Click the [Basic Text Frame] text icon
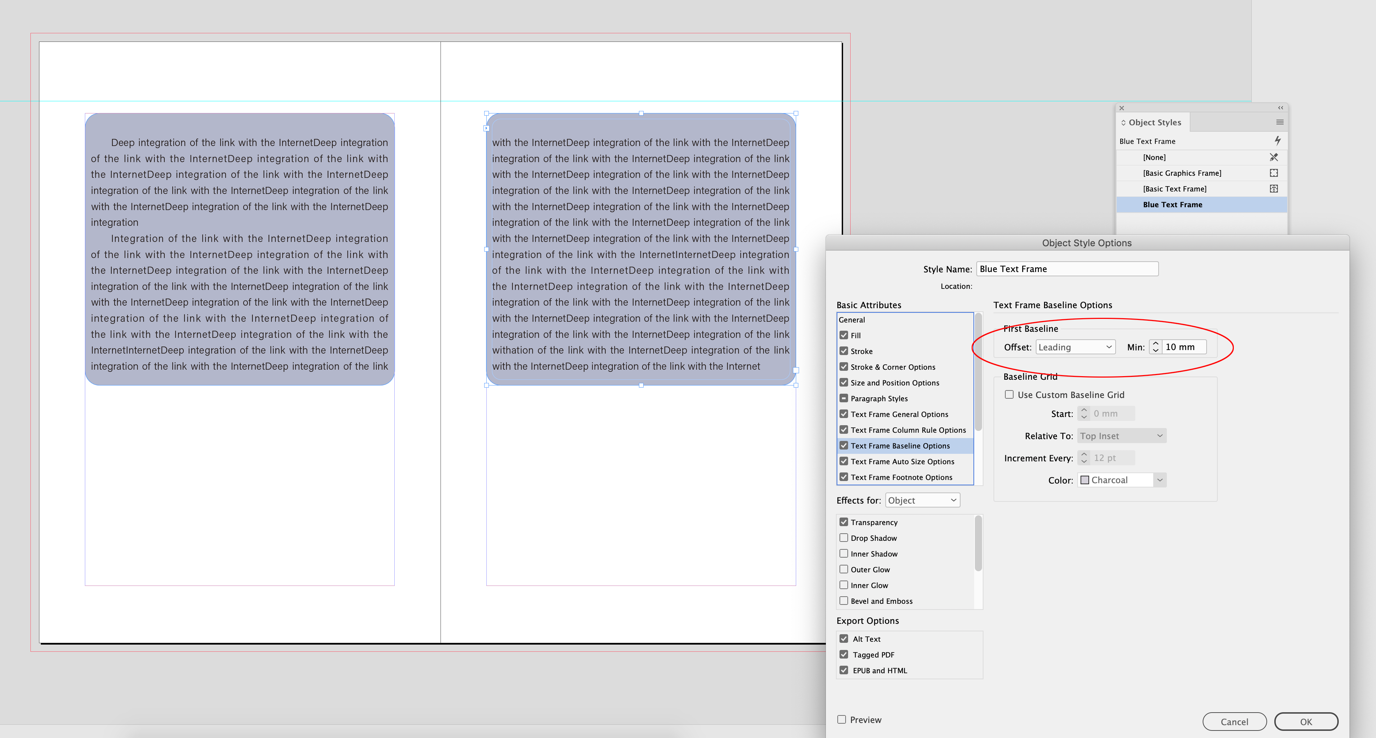 pos(1274,188)
